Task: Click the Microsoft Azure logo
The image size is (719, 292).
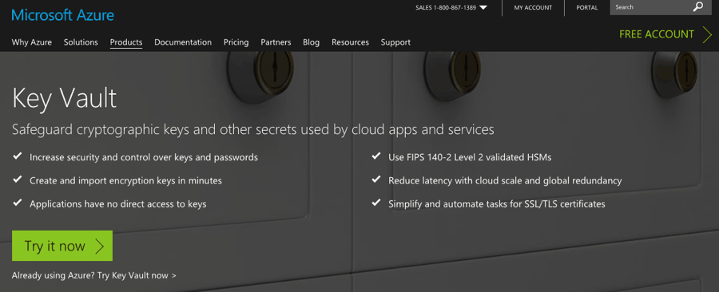Action: pos(63,15)
